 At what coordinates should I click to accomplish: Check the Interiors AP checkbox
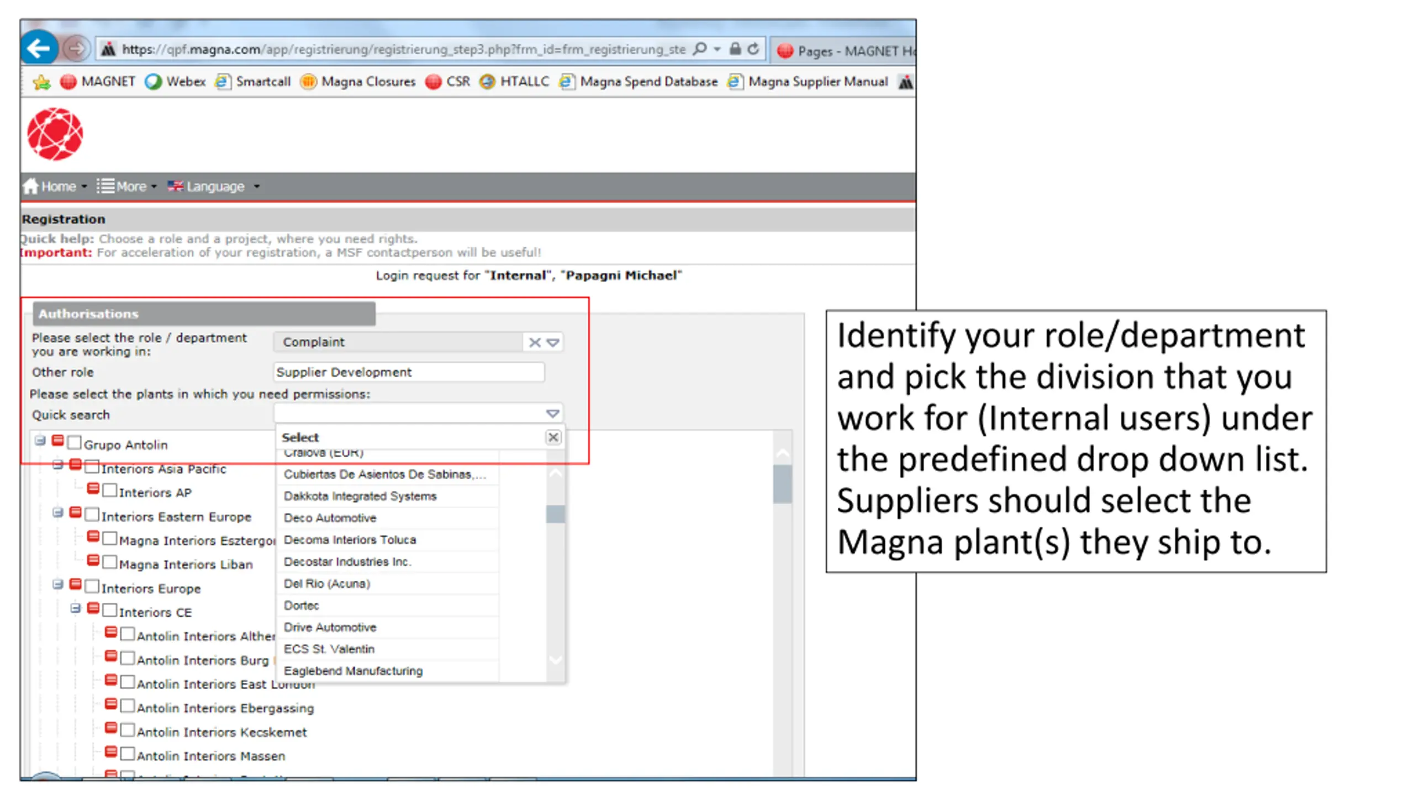click(x=110, y=490)
